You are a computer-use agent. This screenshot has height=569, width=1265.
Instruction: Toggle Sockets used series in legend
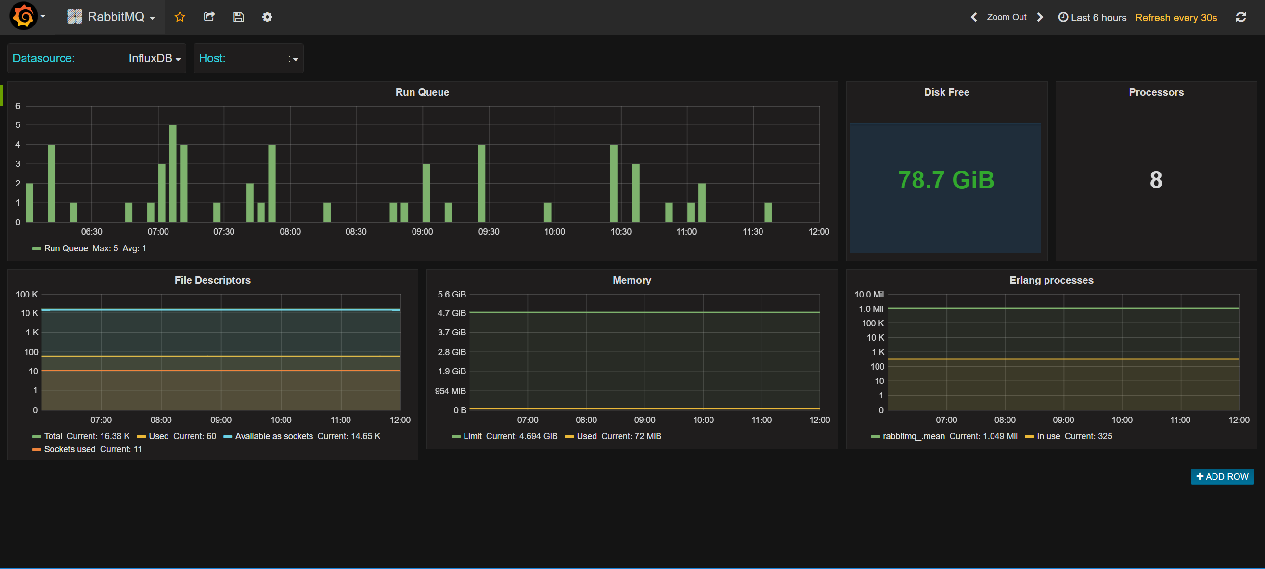[x=69, y=449]
